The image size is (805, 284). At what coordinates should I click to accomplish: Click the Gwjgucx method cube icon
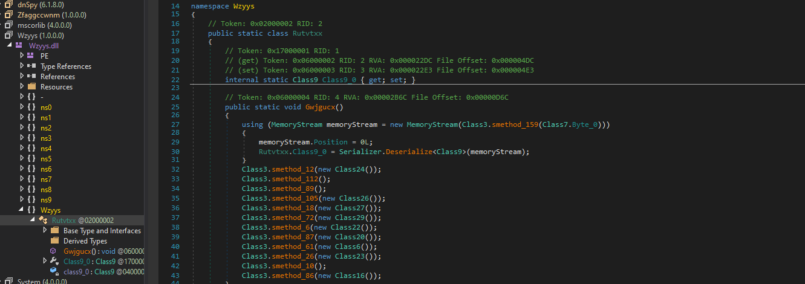click(x=54, y=251)
